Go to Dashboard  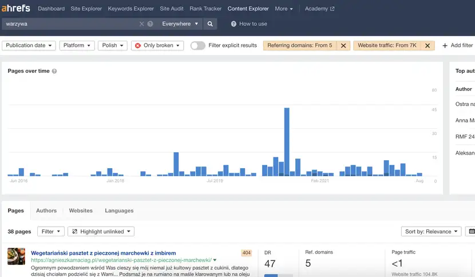[x=51, y=9]
